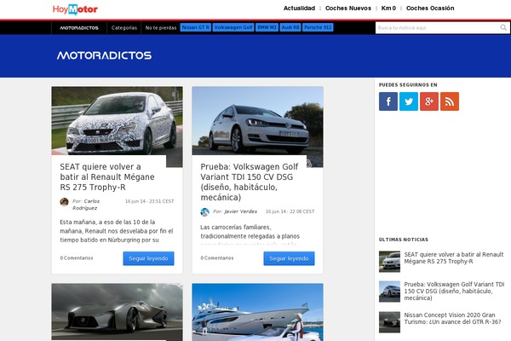Open the RSS feed icon
Screen dimensions: 511x341
[x=450, y=101]
